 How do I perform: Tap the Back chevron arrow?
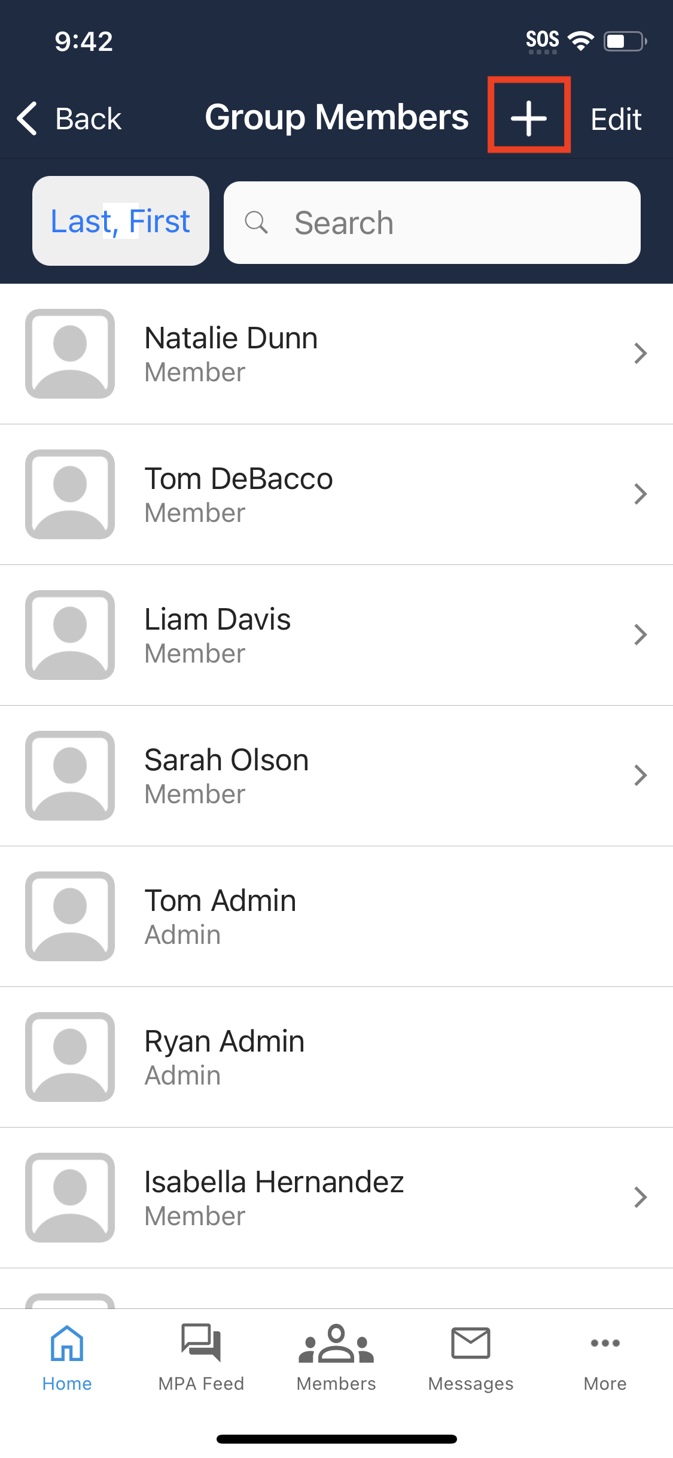tap(28, 119)
